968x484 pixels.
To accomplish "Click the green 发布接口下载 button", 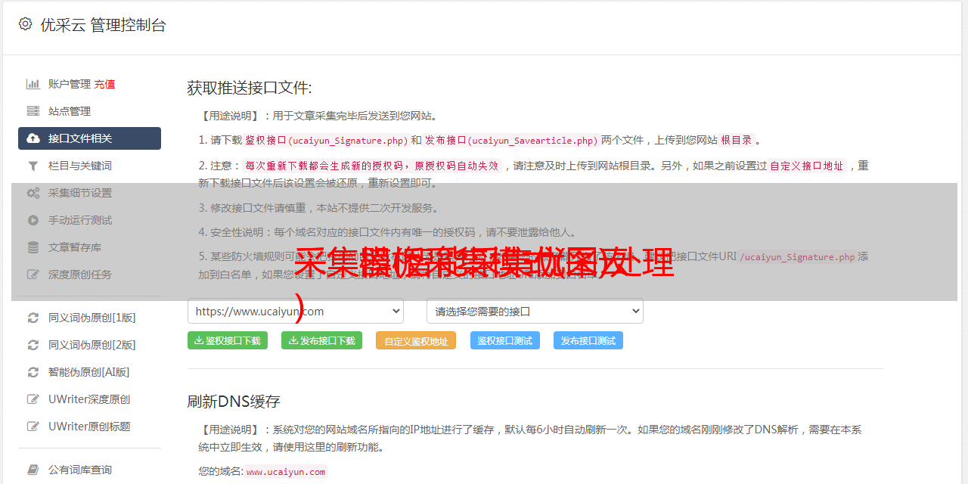I will pyautogui.click(x=321, y=340).
